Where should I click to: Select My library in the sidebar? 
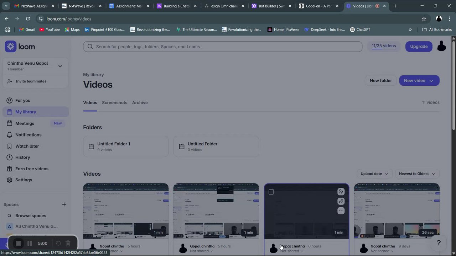[36, 112]
